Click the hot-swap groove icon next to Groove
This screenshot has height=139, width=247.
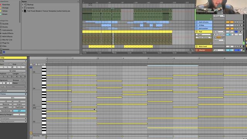(25, 80)
